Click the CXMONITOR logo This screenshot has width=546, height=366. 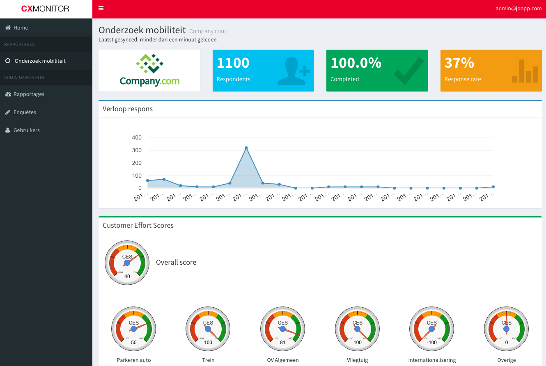click(46, 9)
